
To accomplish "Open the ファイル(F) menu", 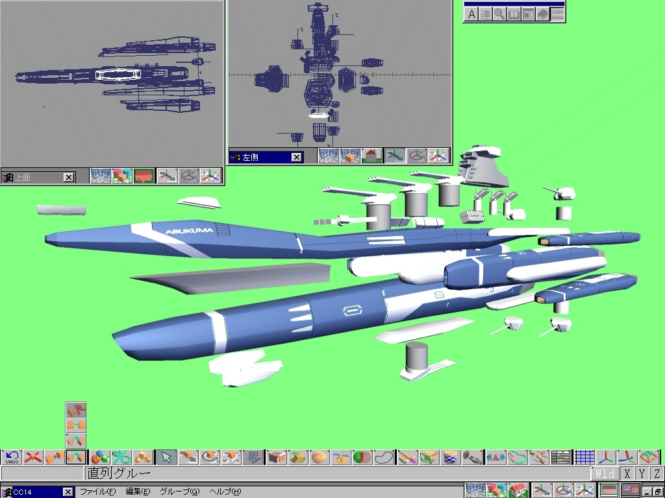I will pos(98,492).
